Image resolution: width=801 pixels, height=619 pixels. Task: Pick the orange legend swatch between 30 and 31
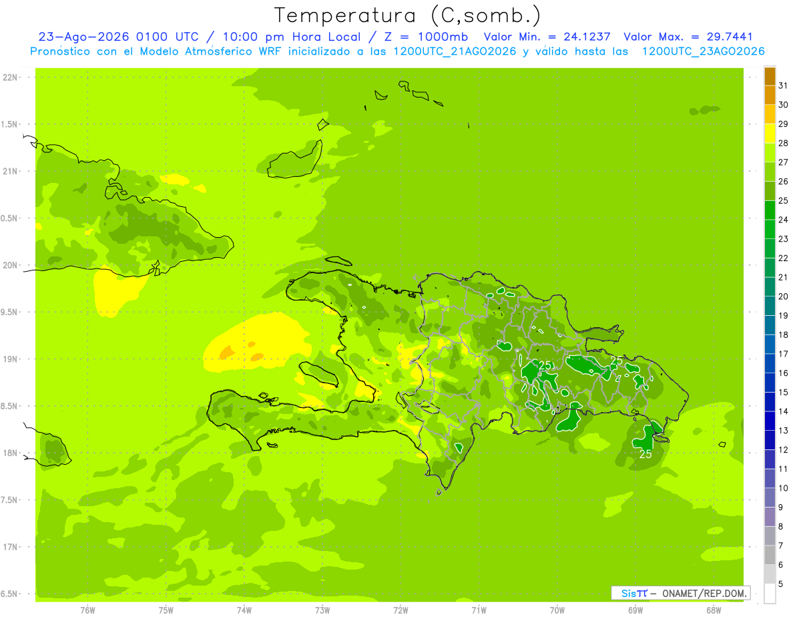click(770, 95)
